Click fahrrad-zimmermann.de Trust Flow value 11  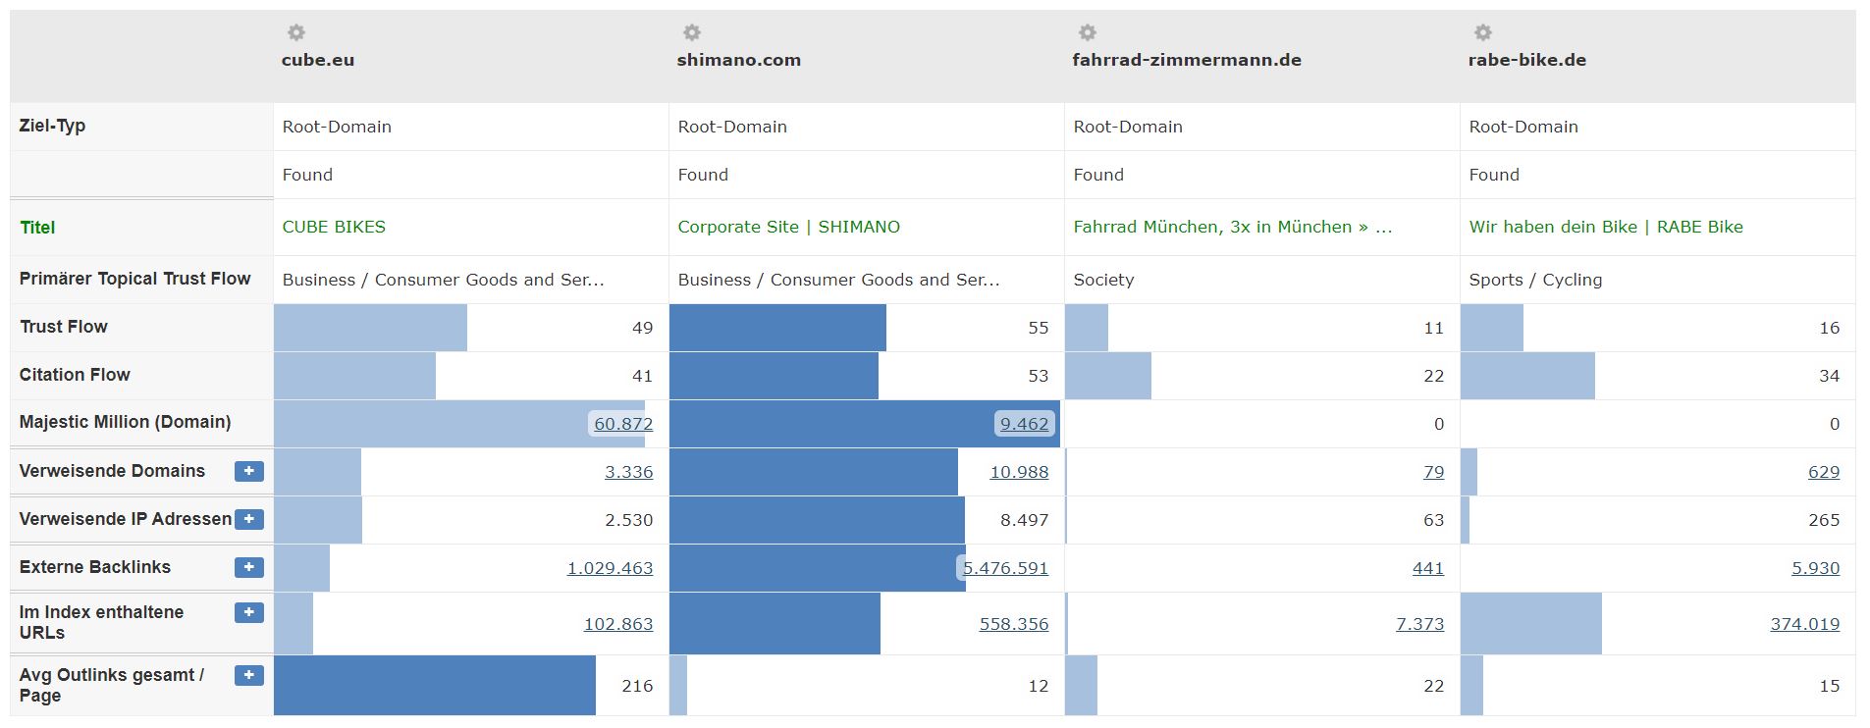click(1434, 328)
